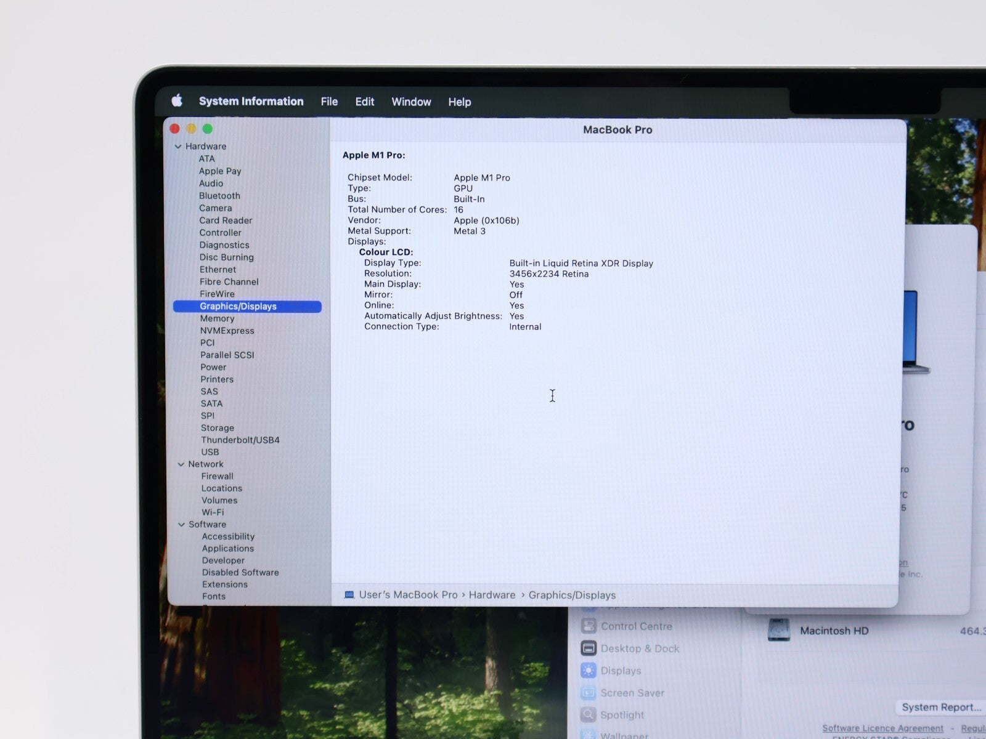The height and width of the screenshot is (739, 986).
Task: Select Apple Pay in the sidebar
Action: pos(220,171)
